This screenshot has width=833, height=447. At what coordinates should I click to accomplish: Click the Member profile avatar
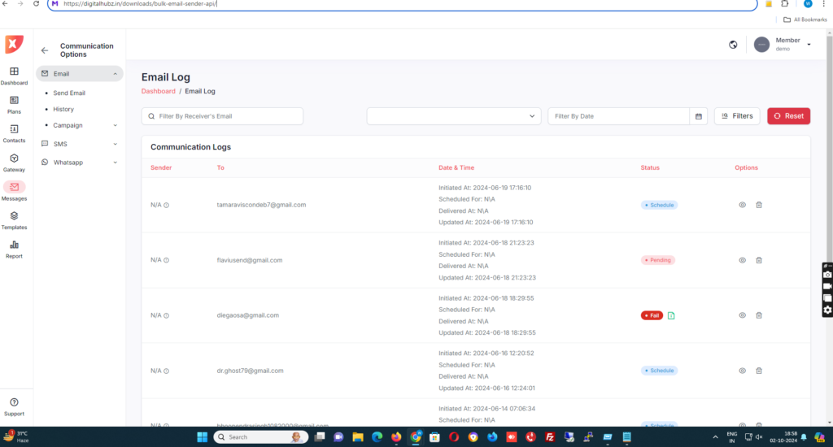(761, 45)
